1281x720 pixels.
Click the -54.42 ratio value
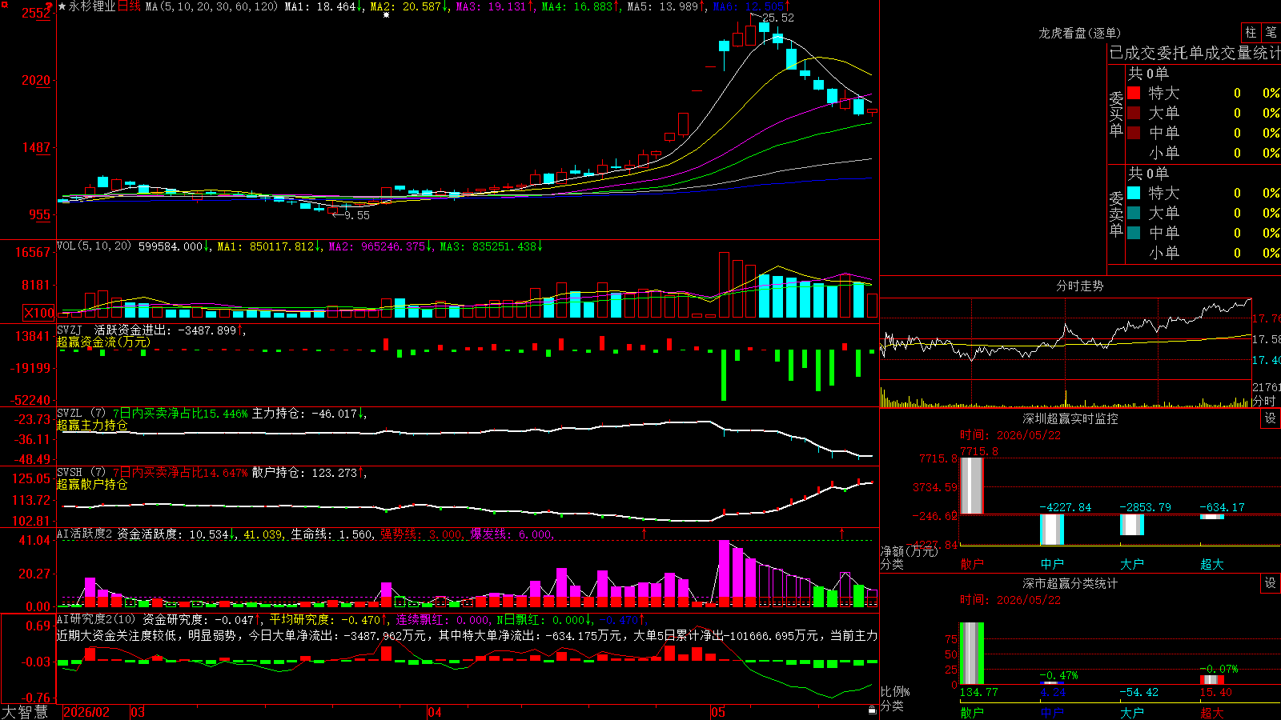(1138, 692)
